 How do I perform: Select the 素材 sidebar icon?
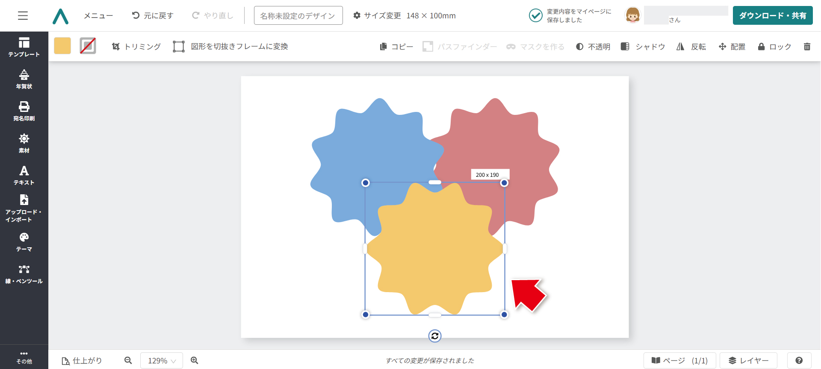24,143
